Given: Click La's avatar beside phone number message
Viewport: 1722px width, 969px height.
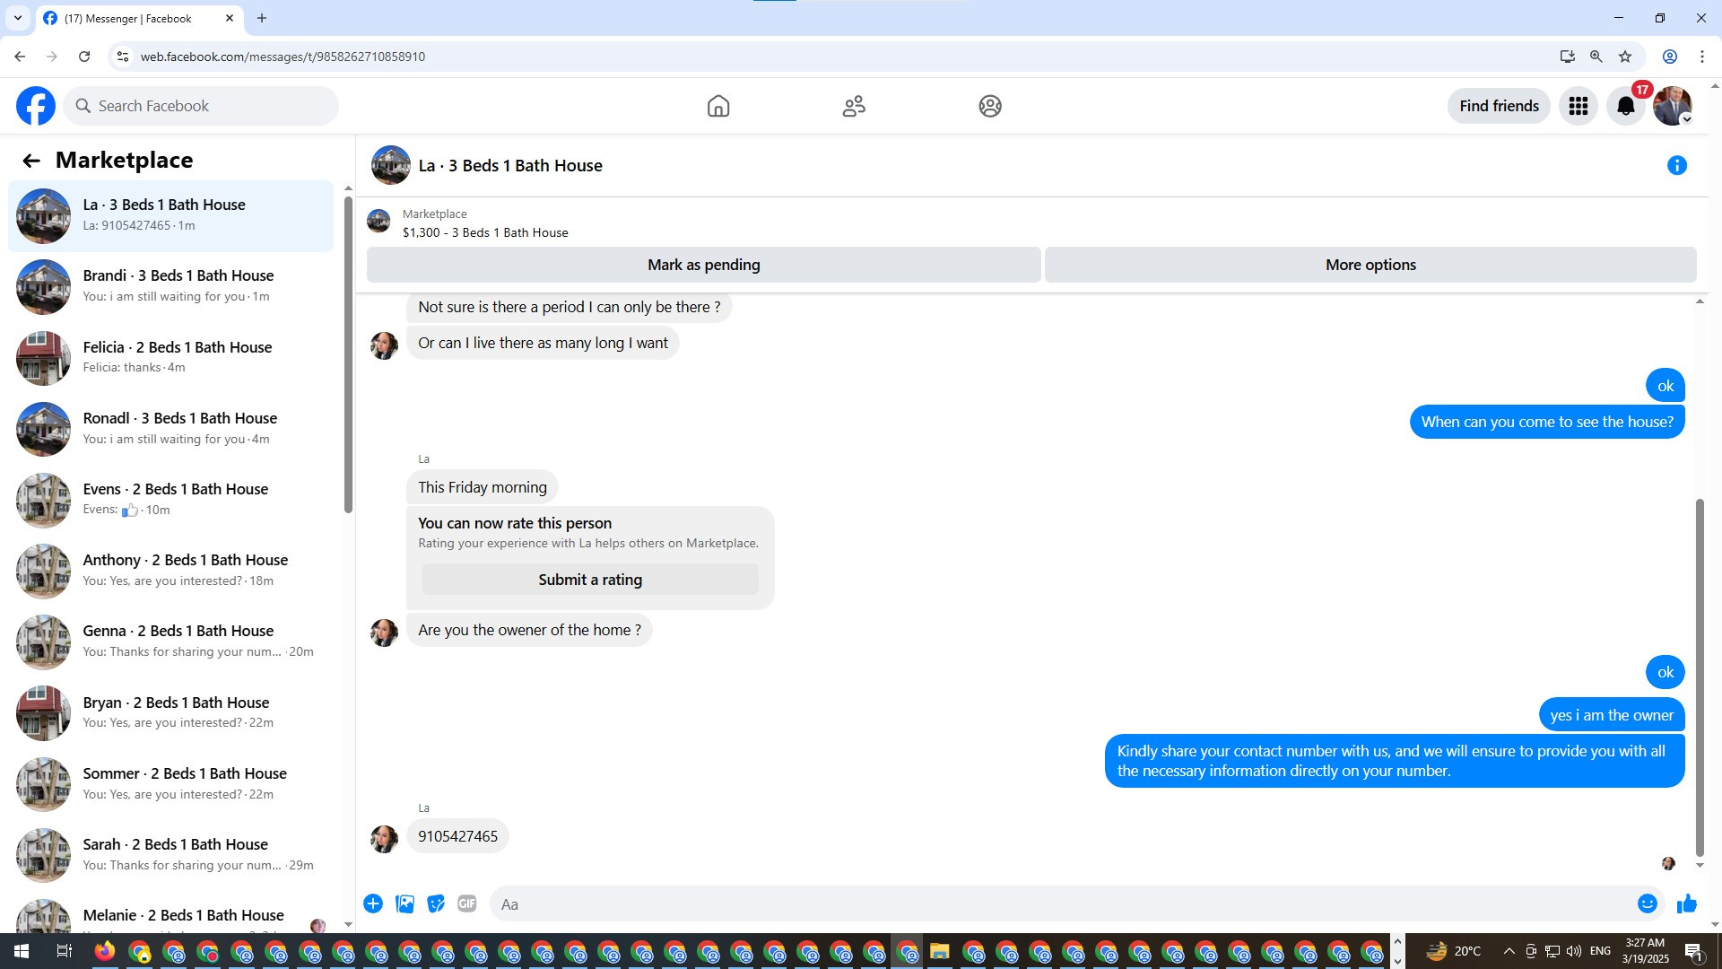Looking at the screenshot, I should click(x=384, y=839).
